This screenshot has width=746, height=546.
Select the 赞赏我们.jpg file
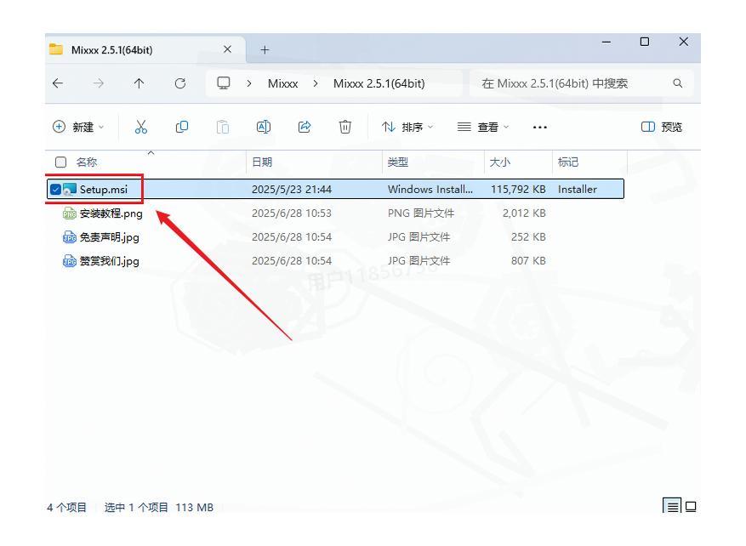click(110, 261)
